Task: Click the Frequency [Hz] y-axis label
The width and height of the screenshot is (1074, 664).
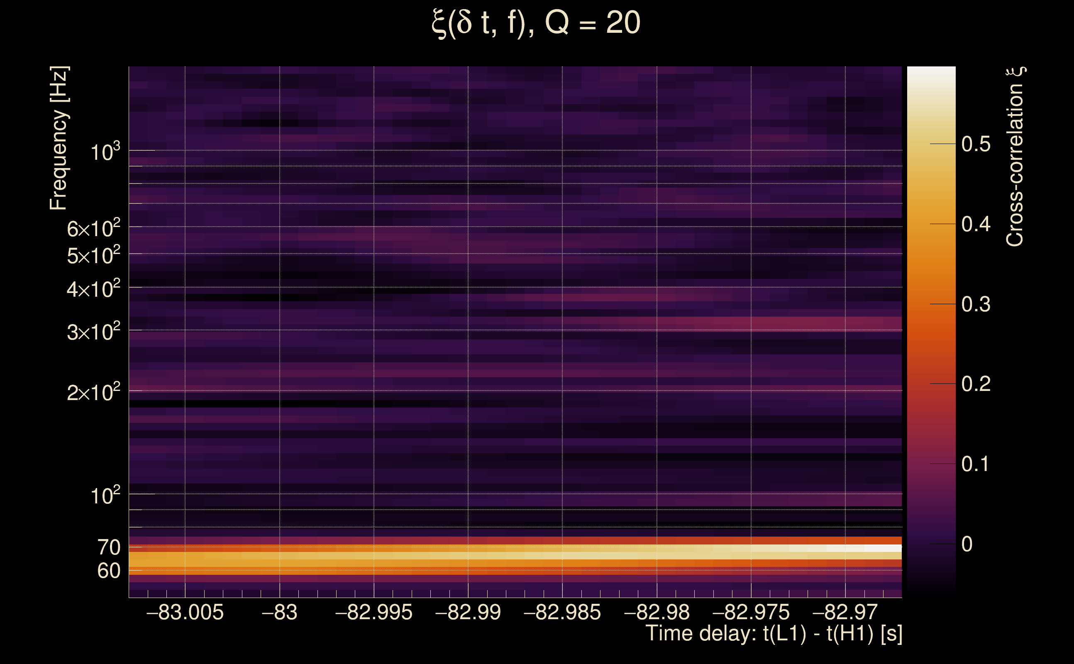Action: coord(59,138)
